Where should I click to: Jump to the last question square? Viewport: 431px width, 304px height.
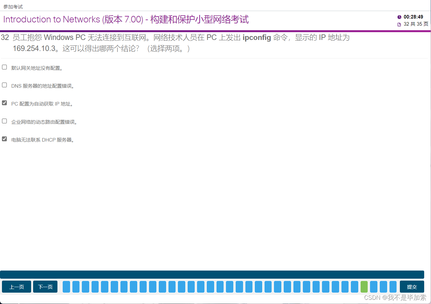tap(393, 287)
